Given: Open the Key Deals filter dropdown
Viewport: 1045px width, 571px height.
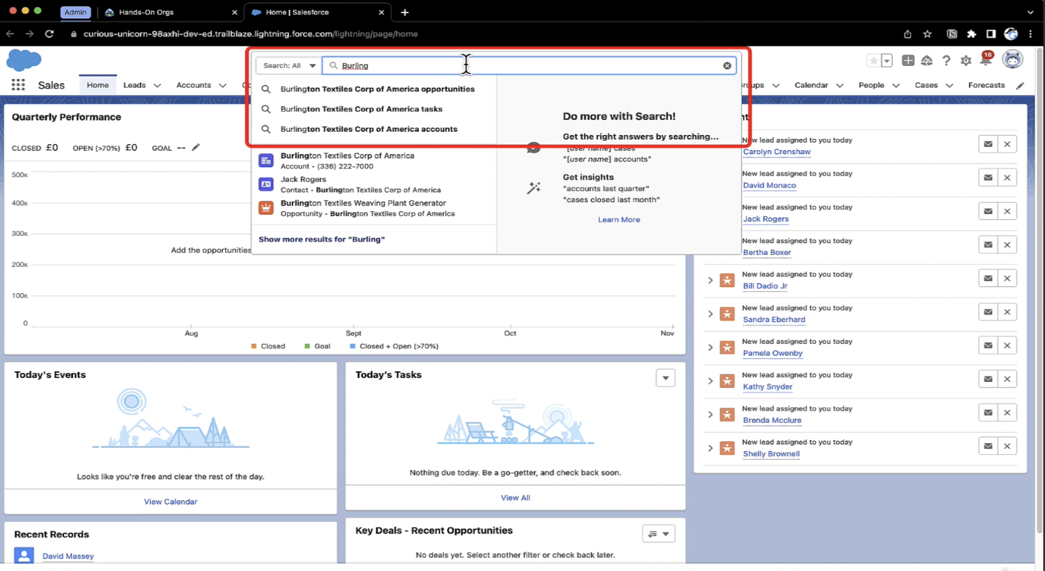Looking at the screenshot, I should (658, 534).
